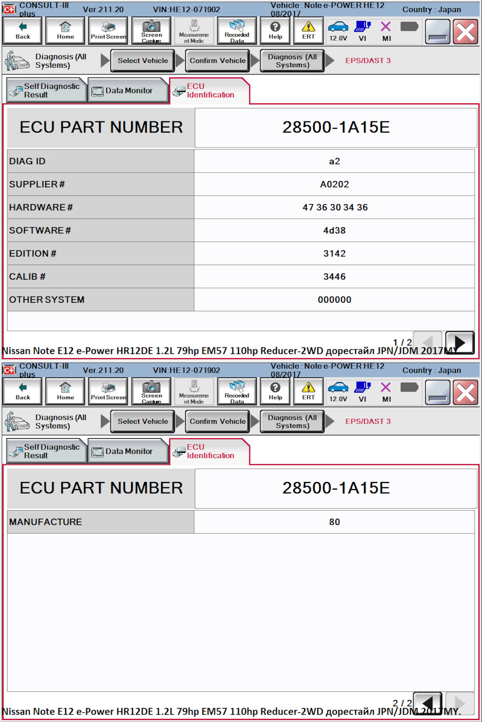Click Back button in bottom screenshot toolbar

point(23,392)
